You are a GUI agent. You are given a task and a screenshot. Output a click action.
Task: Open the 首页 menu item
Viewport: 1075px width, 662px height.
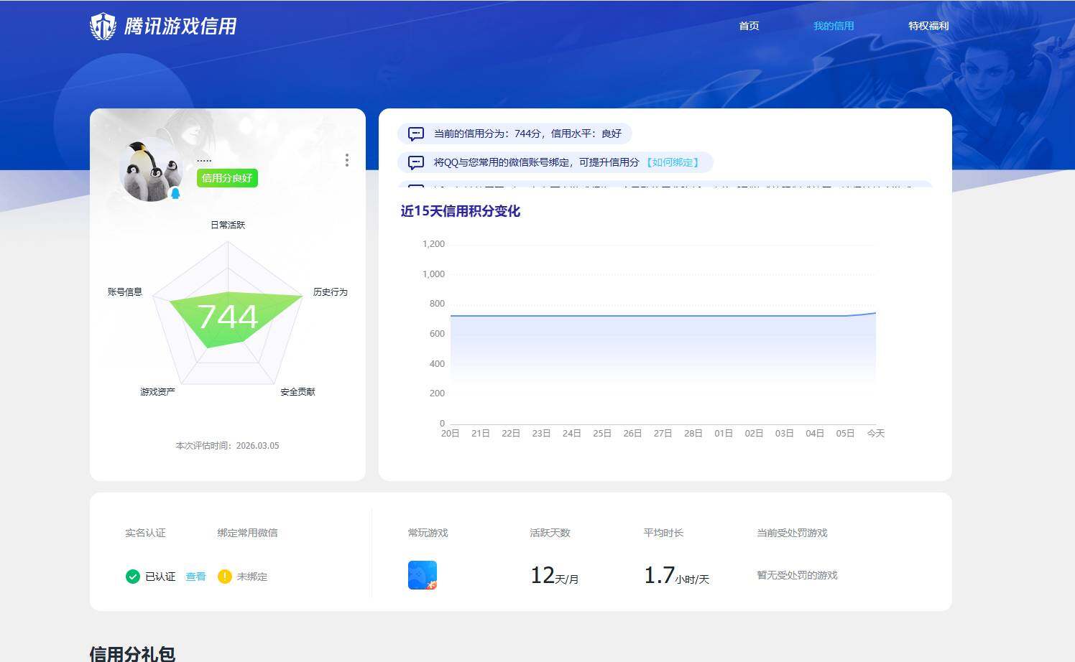pos(748,26)
